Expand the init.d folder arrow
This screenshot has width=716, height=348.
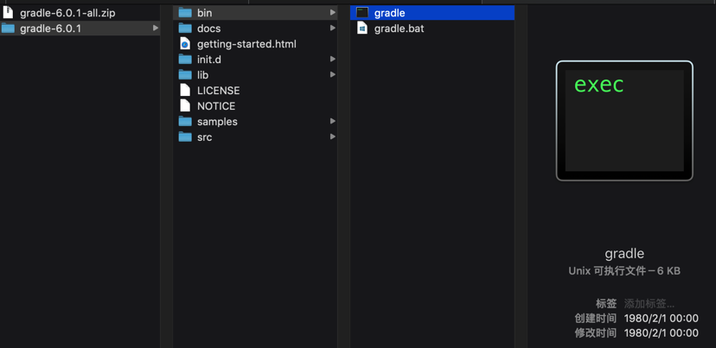[333, 60]
